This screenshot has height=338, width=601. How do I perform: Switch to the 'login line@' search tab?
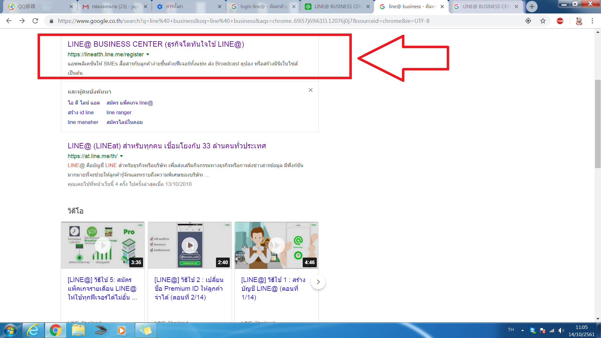click(x=262, y=7)
